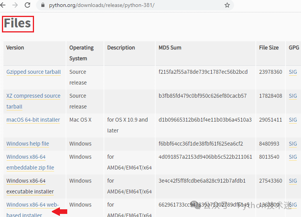Open the Windows help file link
The width and height of the screenshot is (301, 217).
coord(28,144)
